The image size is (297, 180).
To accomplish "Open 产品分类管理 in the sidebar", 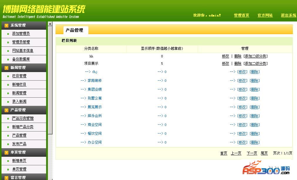I will (x=23, y=118).
